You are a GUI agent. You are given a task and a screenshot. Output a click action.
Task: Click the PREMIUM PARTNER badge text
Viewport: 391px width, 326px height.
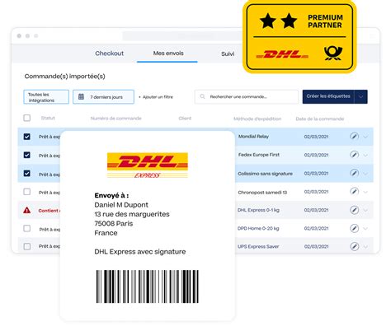pyautogui.click(x=325, y=21)
